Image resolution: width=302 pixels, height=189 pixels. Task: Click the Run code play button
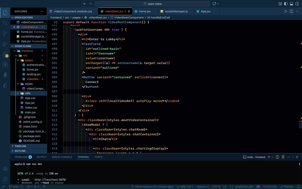(286, 11)
